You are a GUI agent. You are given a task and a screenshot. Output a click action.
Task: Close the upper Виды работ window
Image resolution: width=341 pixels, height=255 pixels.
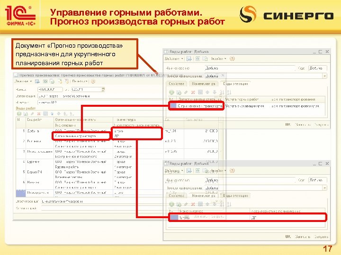(327, 51)
